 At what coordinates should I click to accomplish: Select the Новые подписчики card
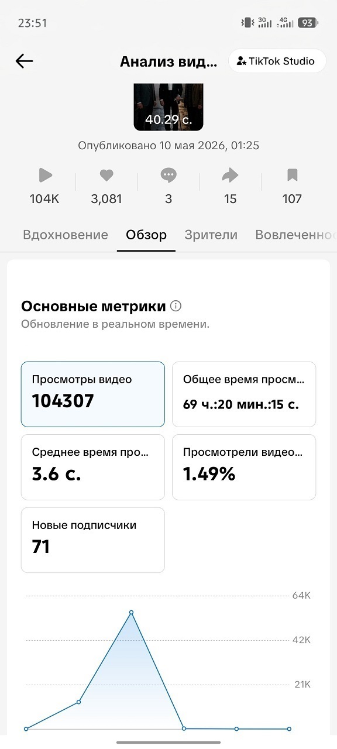coord(93,540)
